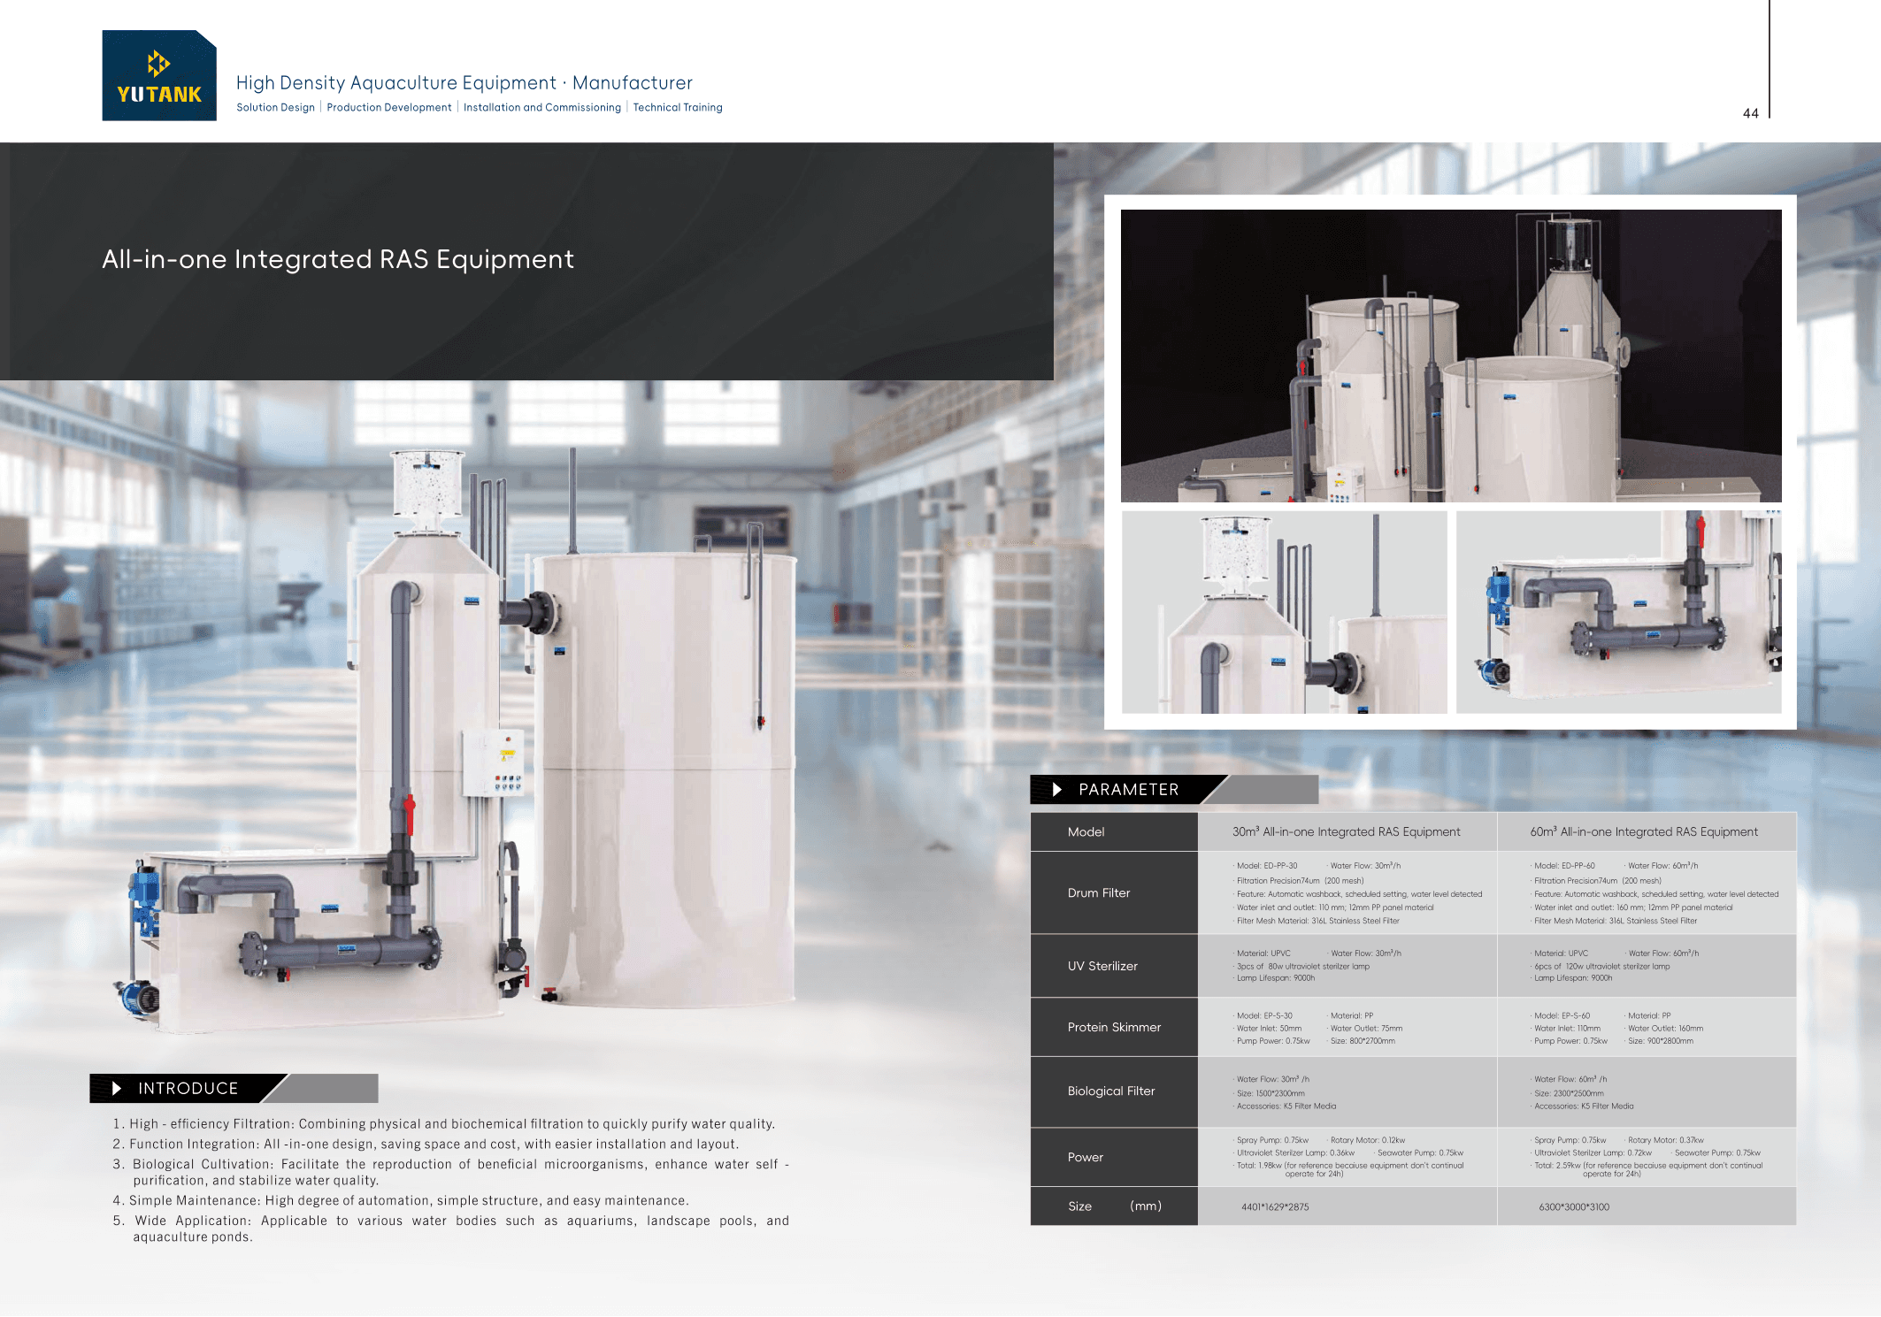Click '60m³ All-in-one Integrated RAS Equipment' column header
This screenshot has width=1881, height=1317.
(1644, 832)
